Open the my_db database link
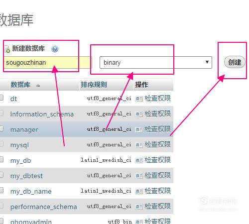 point(20,161)
